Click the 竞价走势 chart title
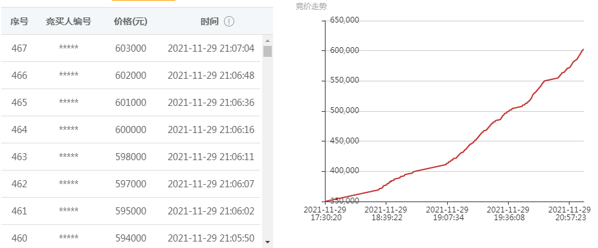Viewport: 598px width, 248px height. tap(311, 6)
